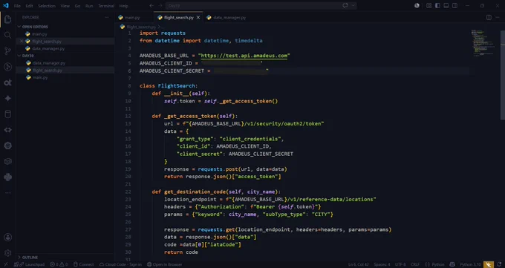Open the Search view in activity bar

[7, 35]
